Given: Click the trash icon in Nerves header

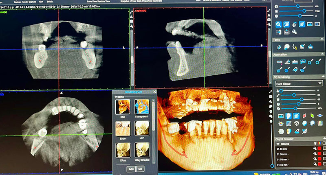Looking at the screenshot, I should [x=315, y=143].
